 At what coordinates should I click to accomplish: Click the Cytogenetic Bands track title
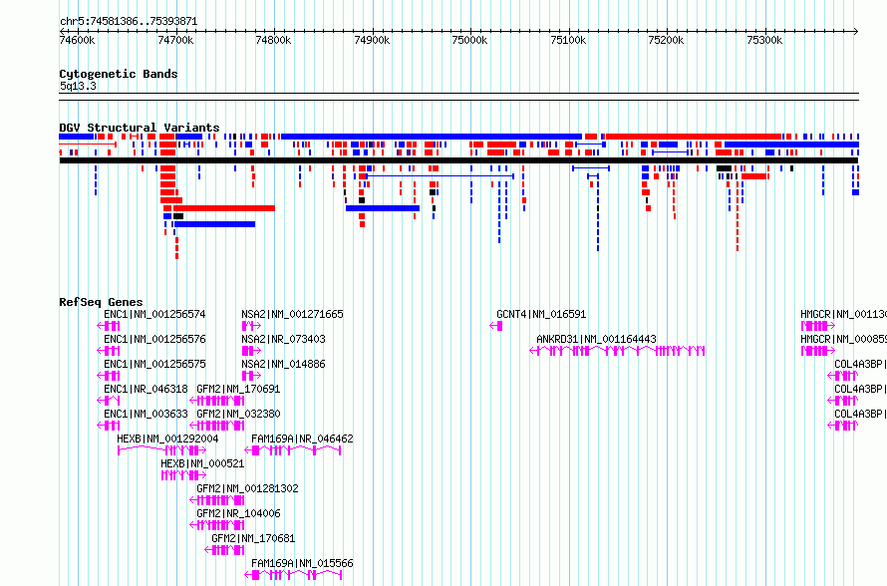(119, 74)
